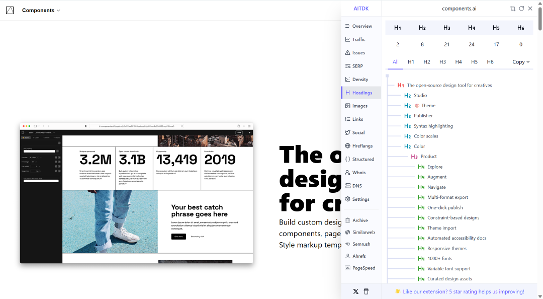Viewport: 543px width, 299px height.
Task: Click the Settings gear icon
Action: 348,199
